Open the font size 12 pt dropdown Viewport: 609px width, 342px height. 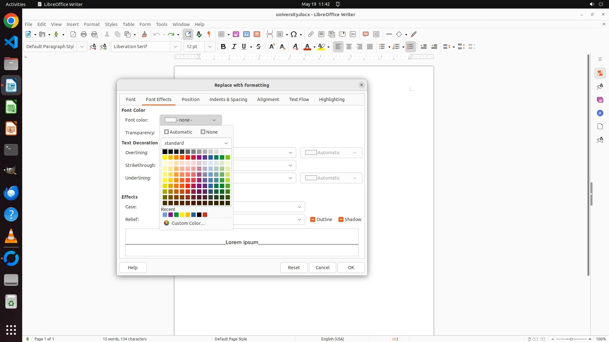210,47
